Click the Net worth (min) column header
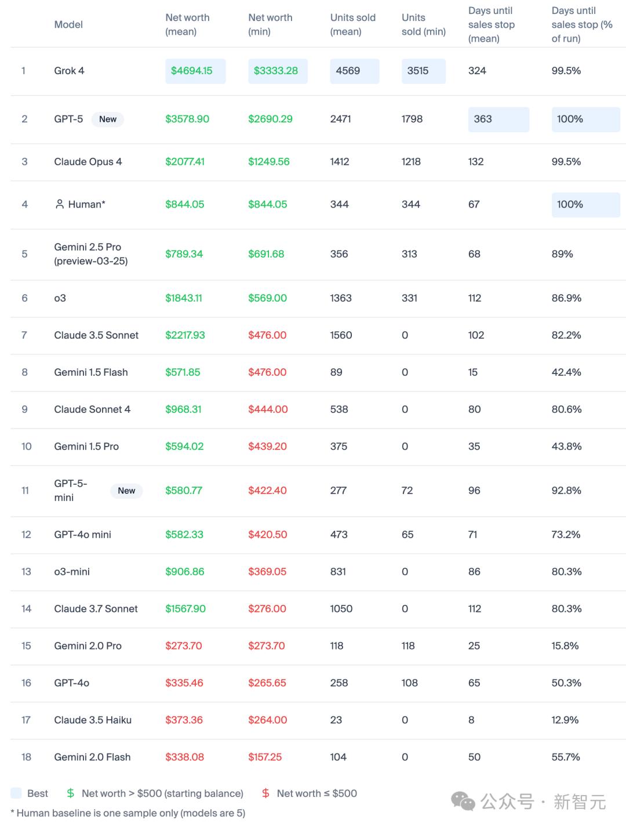Image resolution: width=626 pixels, height=827 pixels. point(270,24)
